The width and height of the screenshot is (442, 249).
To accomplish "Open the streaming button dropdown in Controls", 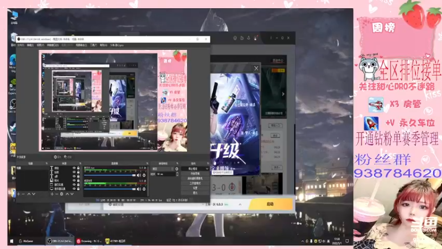I will [x=207, y=169].
